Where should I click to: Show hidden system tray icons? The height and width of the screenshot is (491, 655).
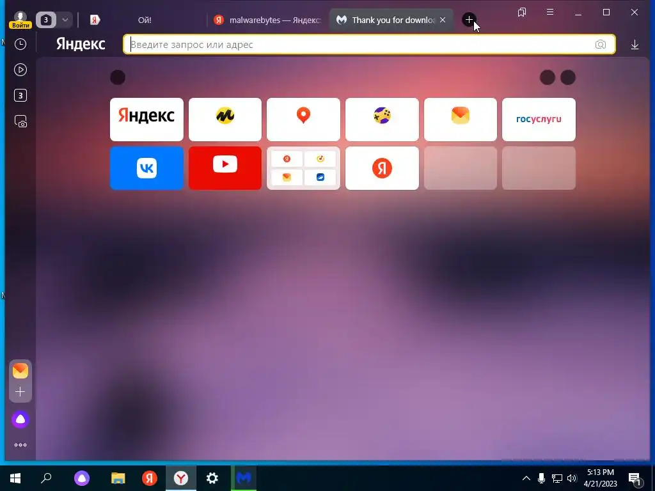526,478
